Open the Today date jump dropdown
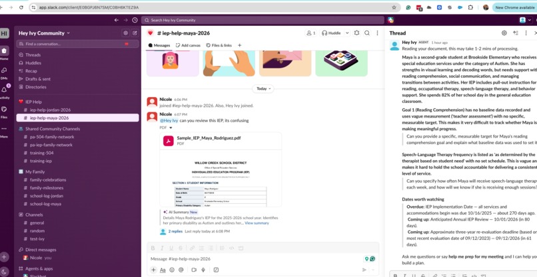This screenshot has width=537, height=277. 263,88
